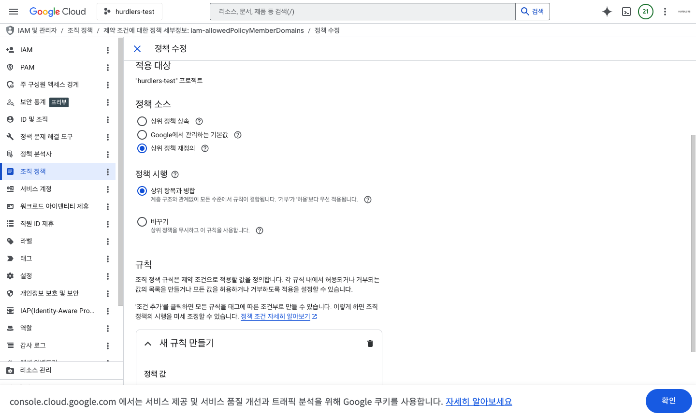Show help for 상위 정책 상속
Image resolution: width=696 pixels, height=417 pixels.
coord(199,121)
